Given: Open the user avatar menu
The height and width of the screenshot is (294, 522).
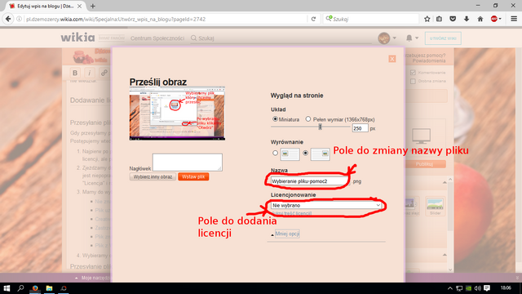Looking at the screenshot, I should pos(387,38).
